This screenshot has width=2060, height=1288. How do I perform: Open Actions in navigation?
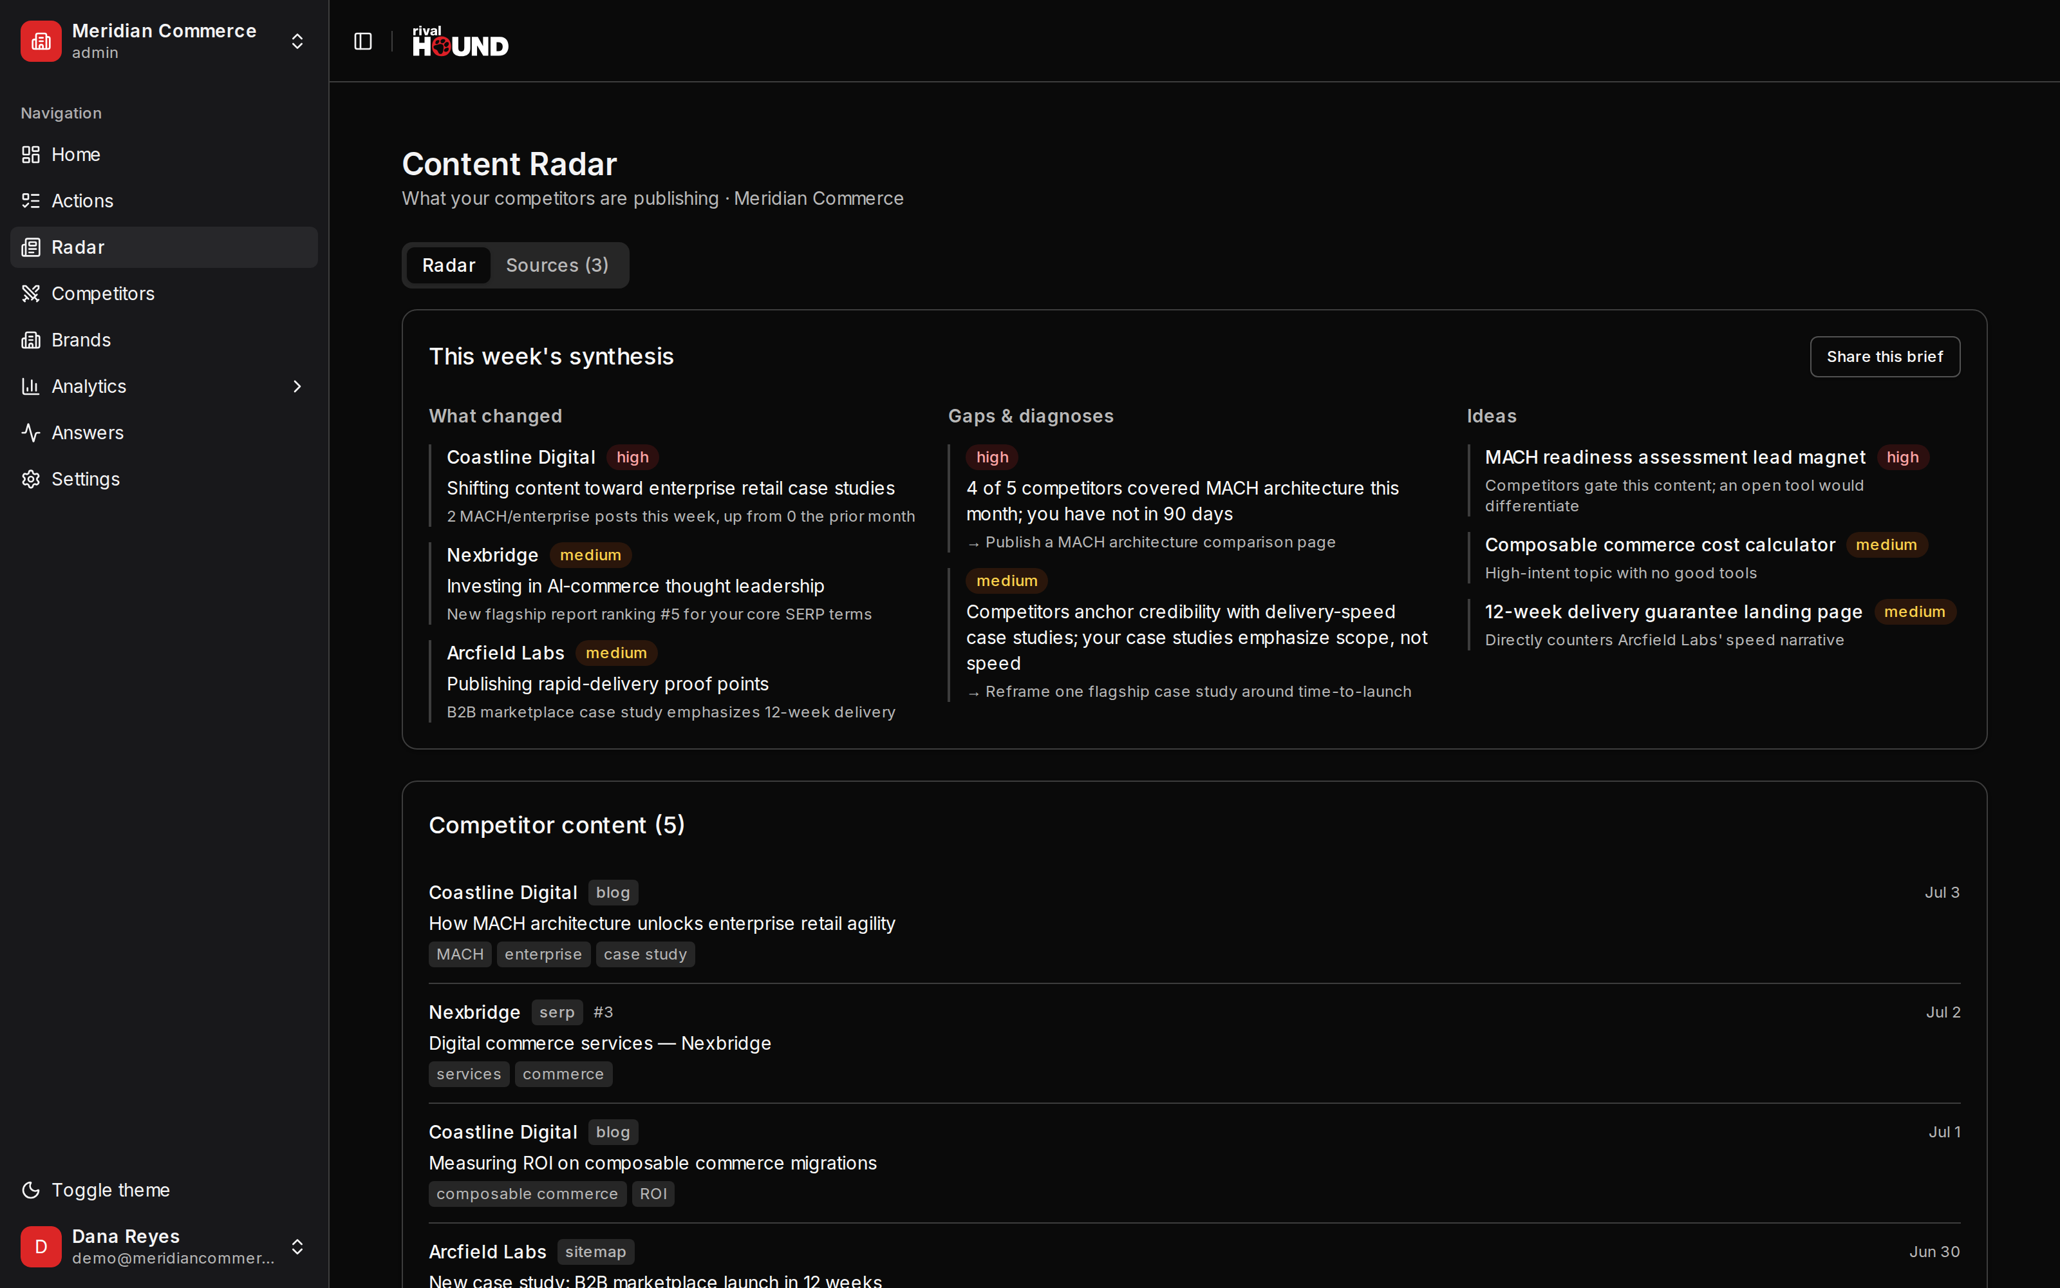pyautogui.click(x=164, y=201)
